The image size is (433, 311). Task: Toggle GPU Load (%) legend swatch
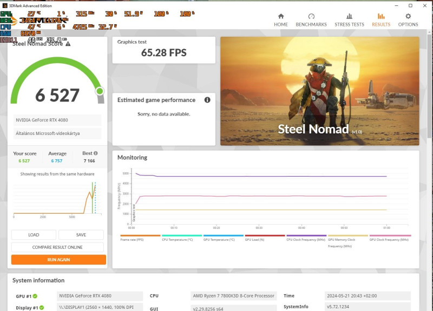coord(265,235)
